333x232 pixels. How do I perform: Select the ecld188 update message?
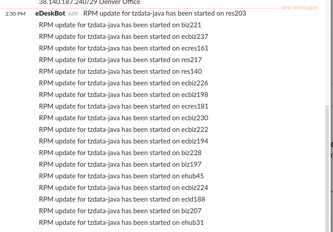pos(122,199)
